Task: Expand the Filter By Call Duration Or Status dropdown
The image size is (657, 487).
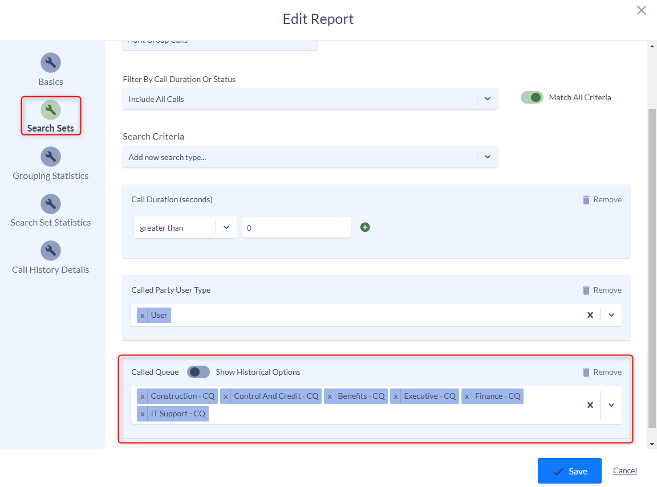Action: click(488, 99)
